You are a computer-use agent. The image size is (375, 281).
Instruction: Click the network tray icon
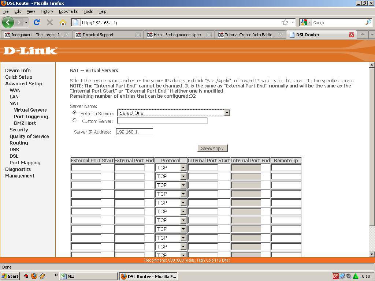tap(342, 277)
